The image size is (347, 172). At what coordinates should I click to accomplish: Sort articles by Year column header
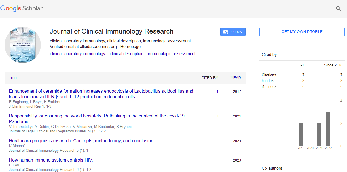[236, 78]
